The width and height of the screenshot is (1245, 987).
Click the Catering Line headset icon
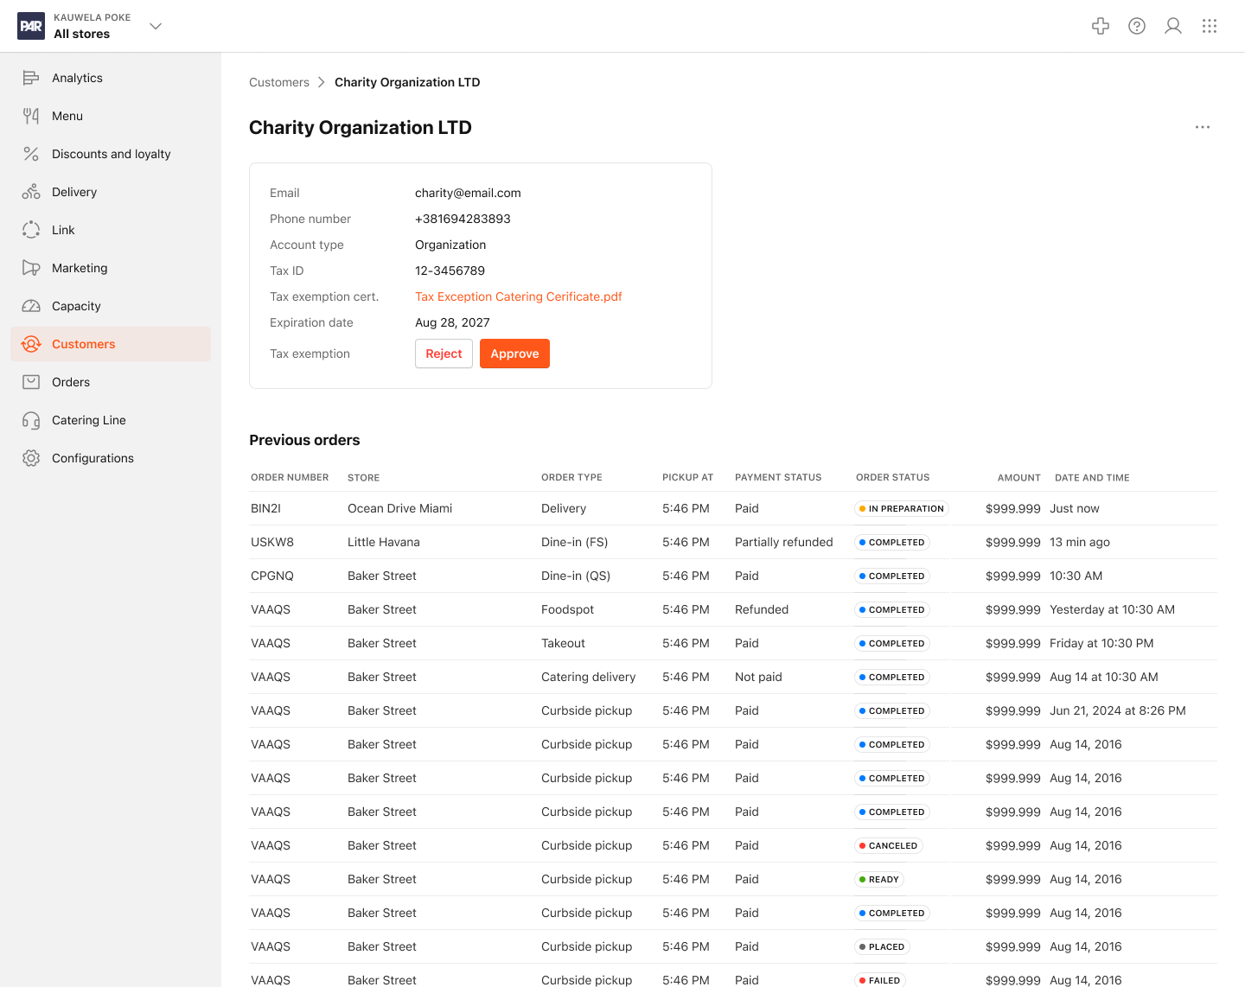pyautogui.click(x=31, y=420)
